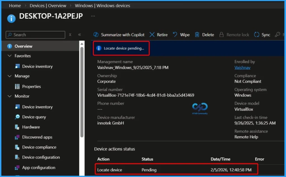Select Discovered apps from the sidebar
The image size is (286, 177).
[37, 137]
